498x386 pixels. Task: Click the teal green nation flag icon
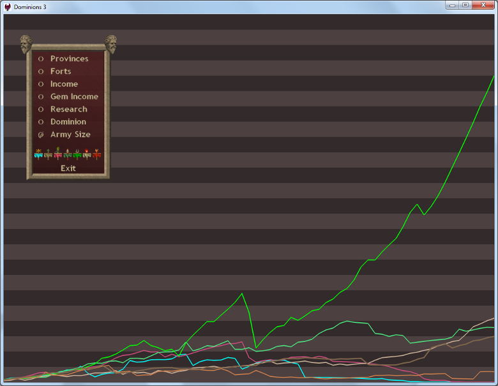point(67,154)
